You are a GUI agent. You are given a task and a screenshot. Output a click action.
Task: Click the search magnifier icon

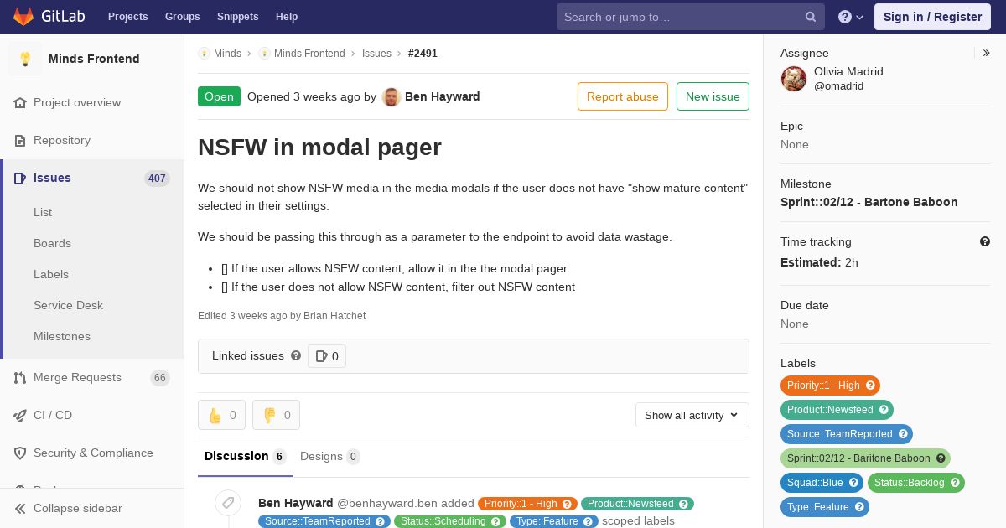tap(811, 17)
